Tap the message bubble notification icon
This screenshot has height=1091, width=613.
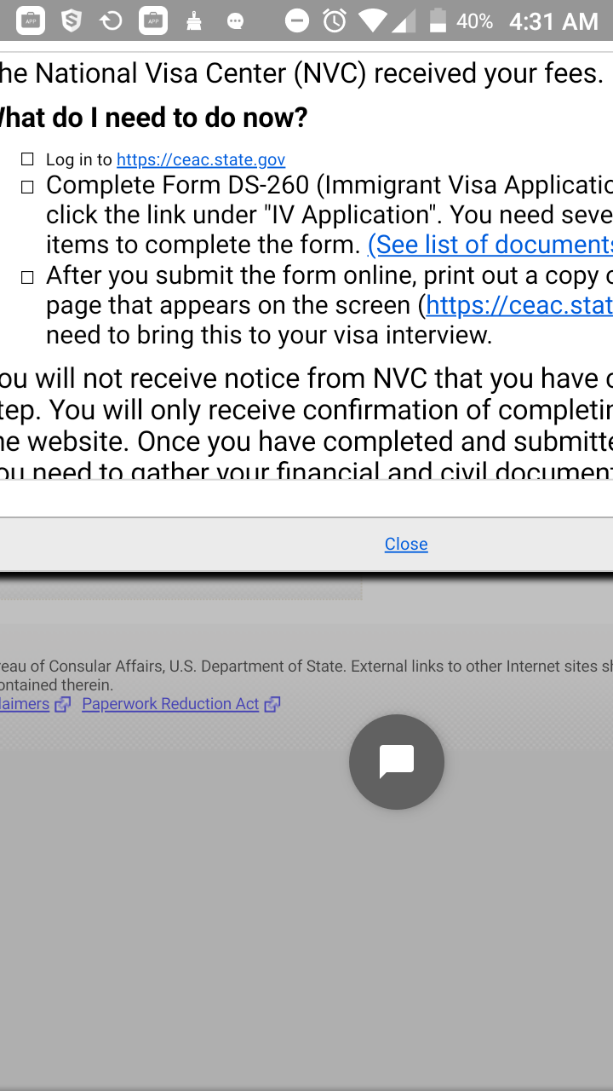pos(236,21)
